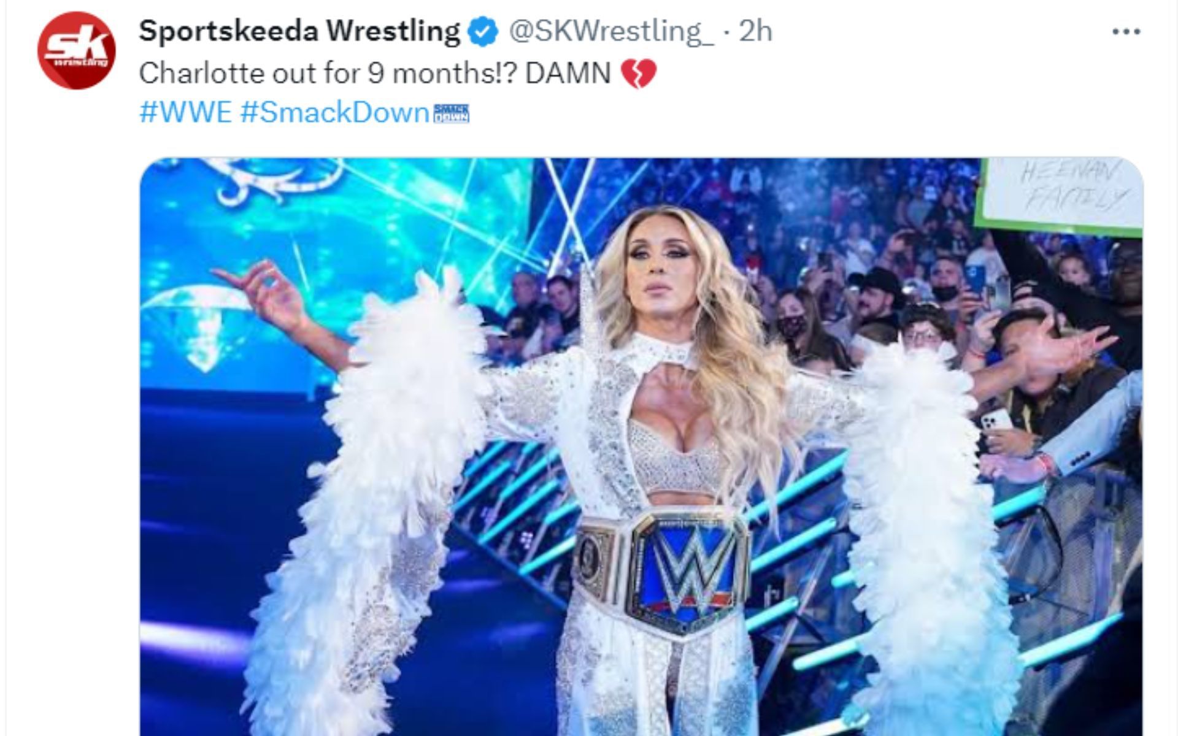
Task: Follow the #SmackDown hashtag
Action: (x=334, y=113)
